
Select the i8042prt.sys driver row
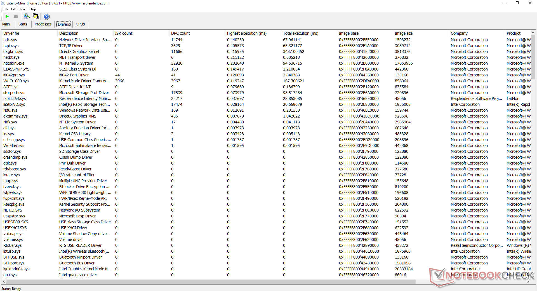tap(266, 75)
